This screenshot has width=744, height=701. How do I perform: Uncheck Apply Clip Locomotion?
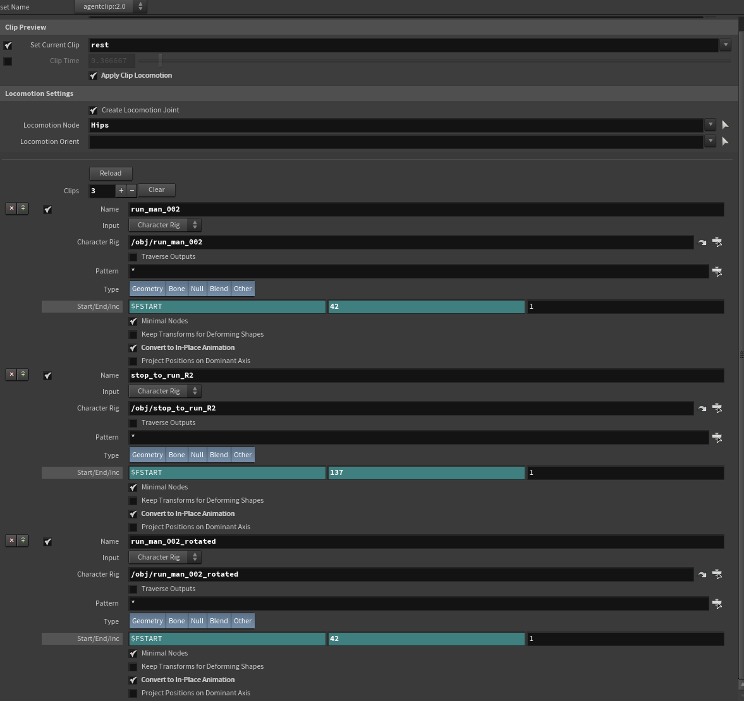(93, 76)
